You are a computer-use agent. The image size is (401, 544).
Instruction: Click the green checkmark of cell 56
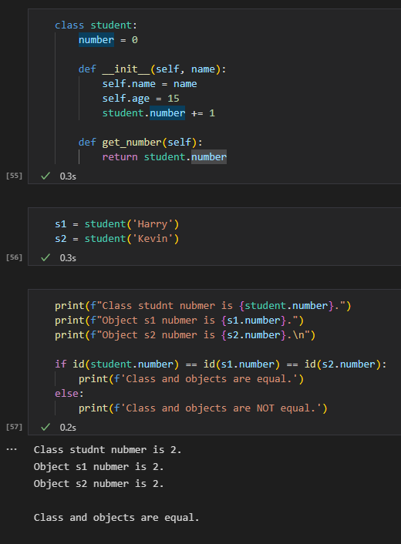tap(45, 257)
